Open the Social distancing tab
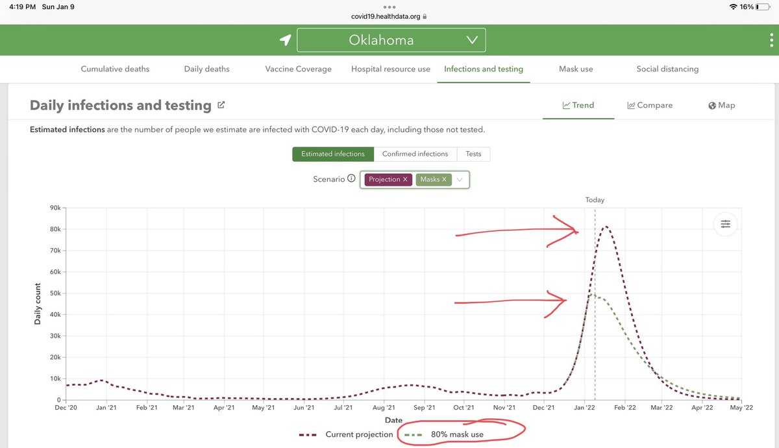Viewport: 779px width, 448px height. [x=667, y=69]
